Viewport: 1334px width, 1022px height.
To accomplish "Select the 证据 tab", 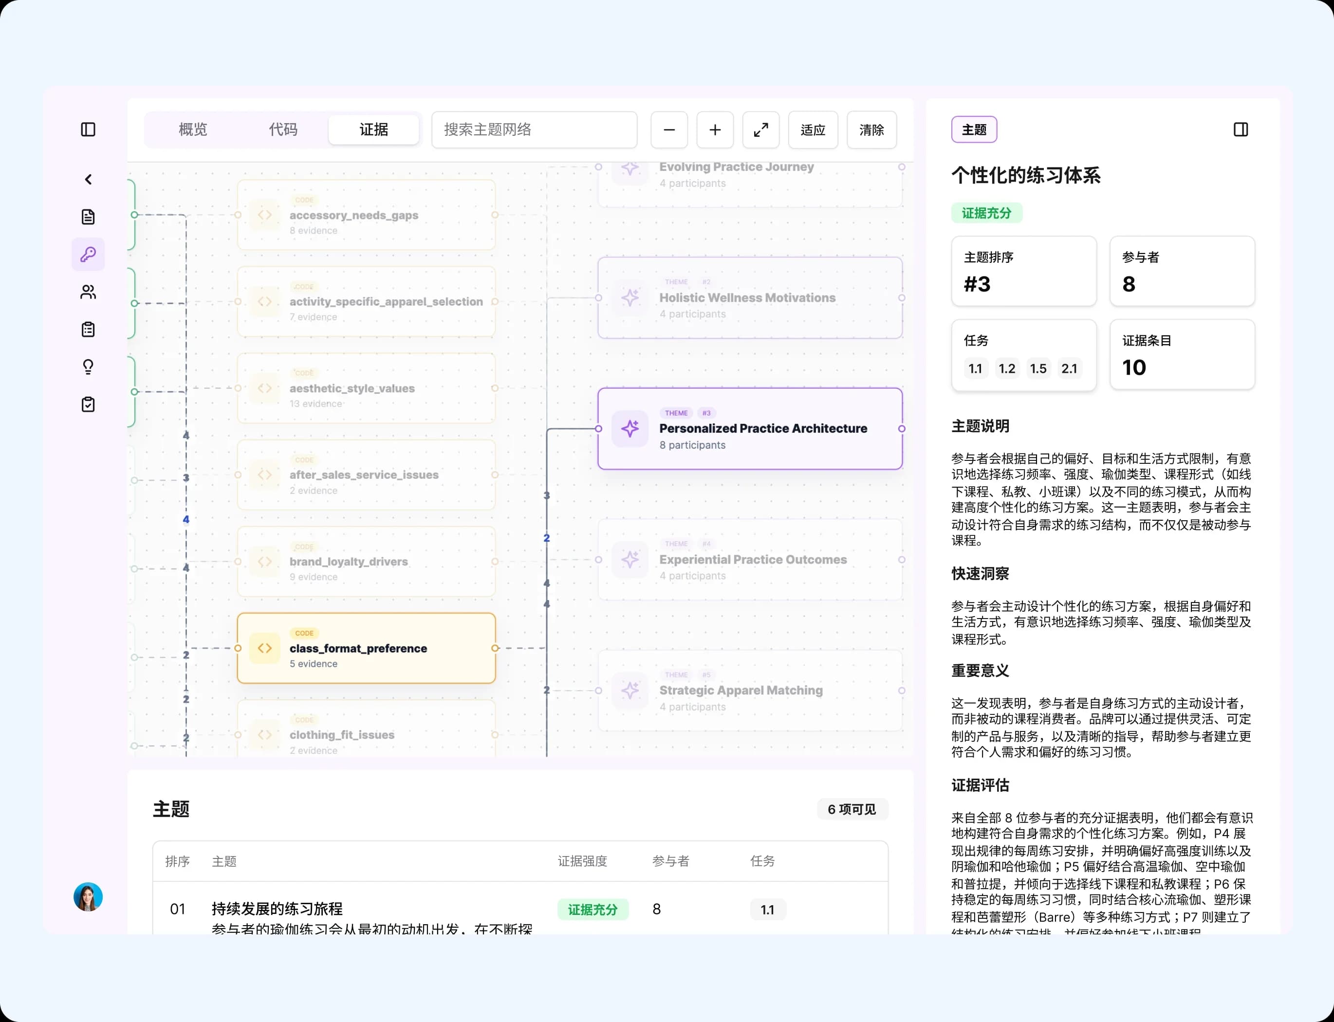I will click(x=374, y=129).
